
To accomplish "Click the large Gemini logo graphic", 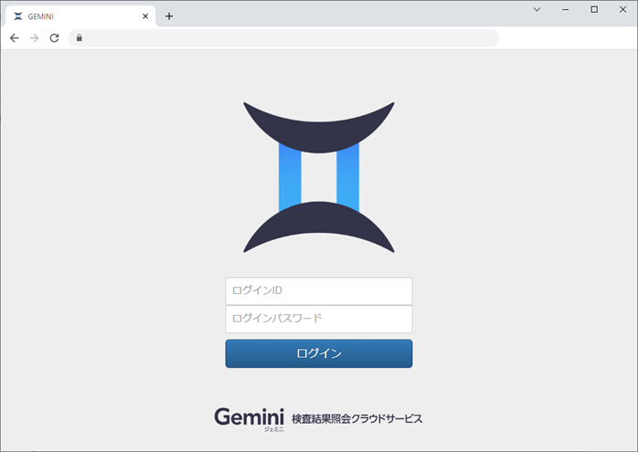I will [319, 177].
